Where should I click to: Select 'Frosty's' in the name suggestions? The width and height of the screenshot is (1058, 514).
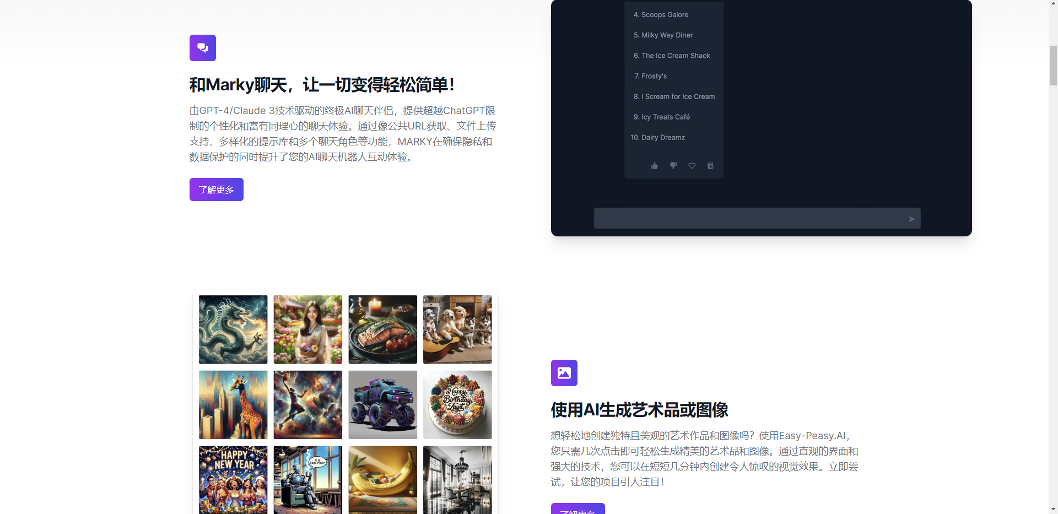click(x=650, y=75)
